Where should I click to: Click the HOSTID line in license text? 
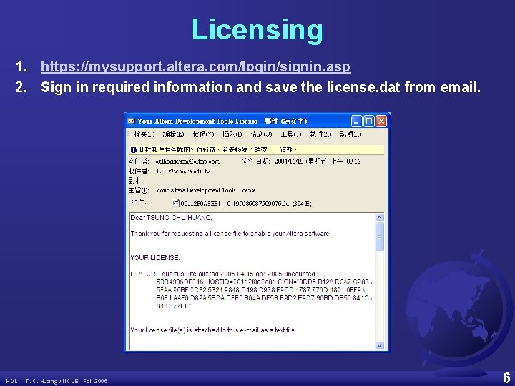tap(264, 282)
